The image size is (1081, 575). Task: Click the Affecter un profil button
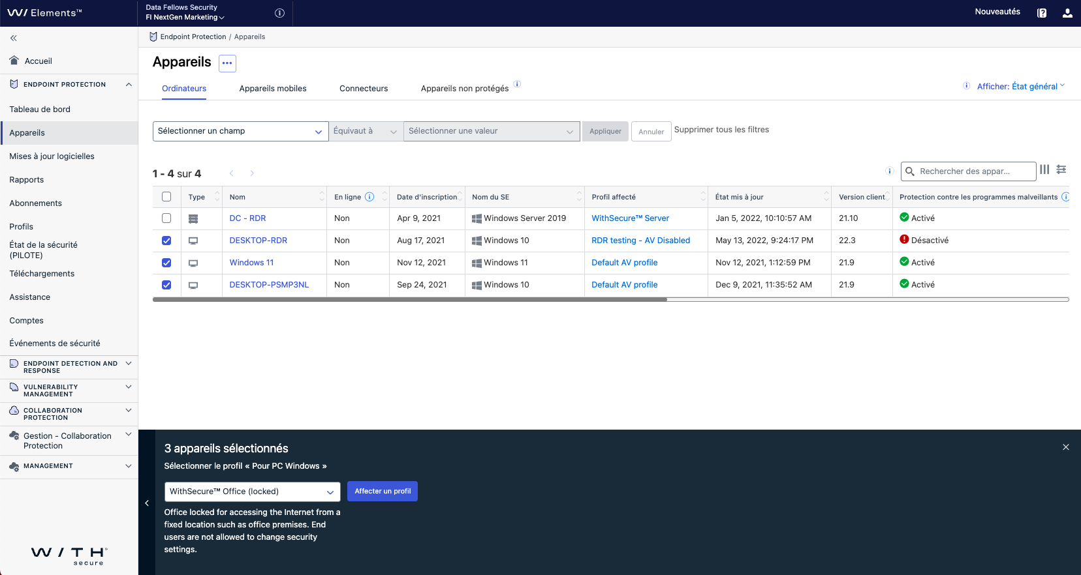coord(383,492)
